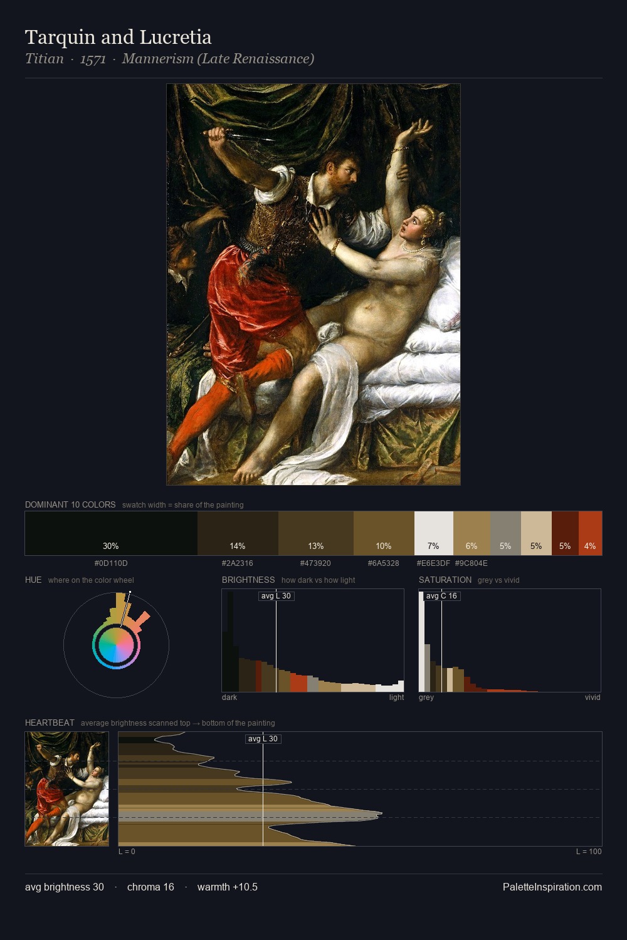Choose the 10% golden-brown swatch
This screenshot has width=627, height=940.
384,533
